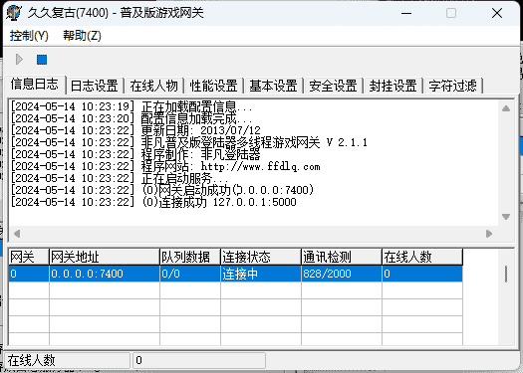Click log line 正在加载配置信息

pos(131,106)
